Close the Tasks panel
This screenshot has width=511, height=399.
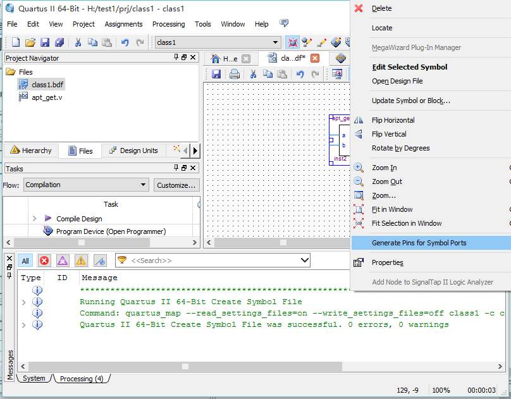click(x=193, y=168)
